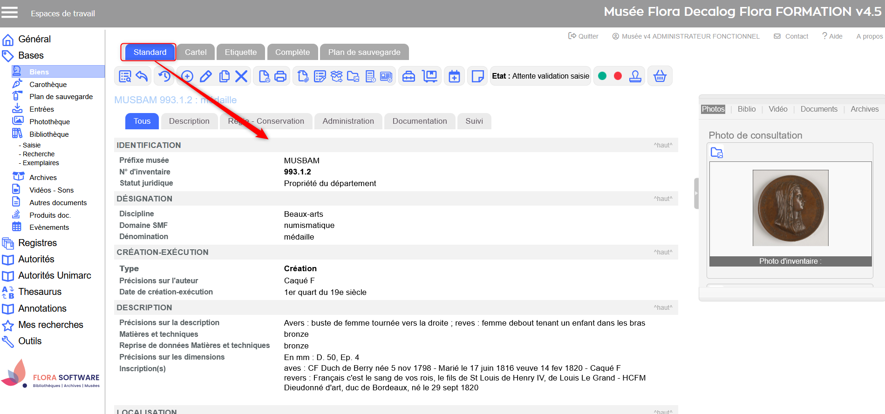Open the Administration tab

tap(348, 121)
